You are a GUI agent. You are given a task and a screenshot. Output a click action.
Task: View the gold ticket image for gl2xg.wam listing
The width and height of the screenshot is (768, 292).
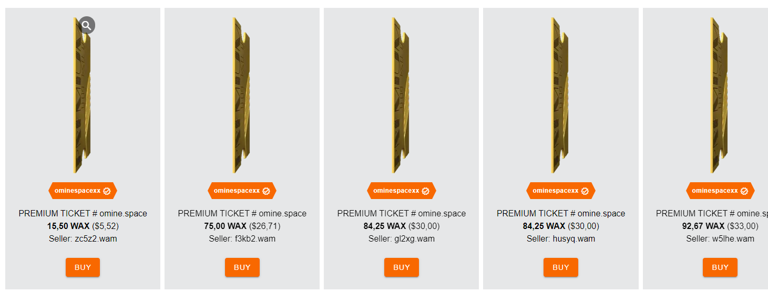(x=402, y=96)
